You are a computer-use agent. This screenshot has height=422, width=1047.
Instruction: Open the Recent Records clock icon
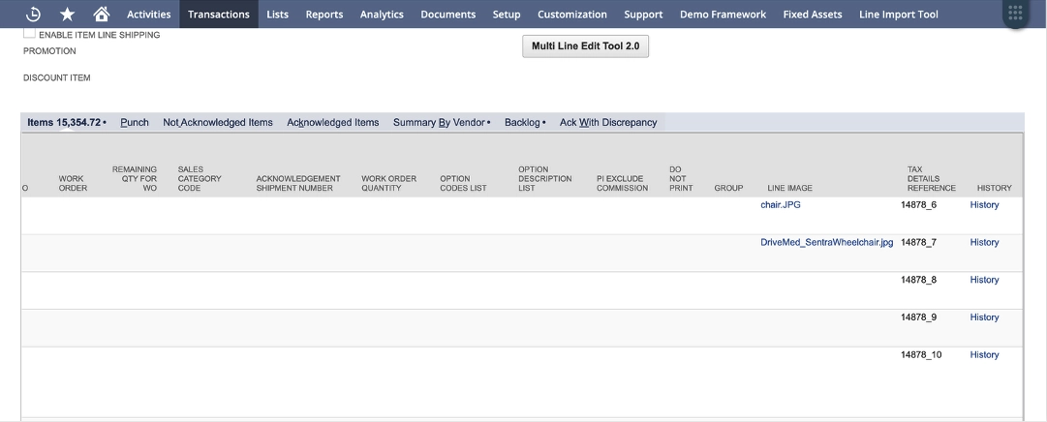click(33, 14)
